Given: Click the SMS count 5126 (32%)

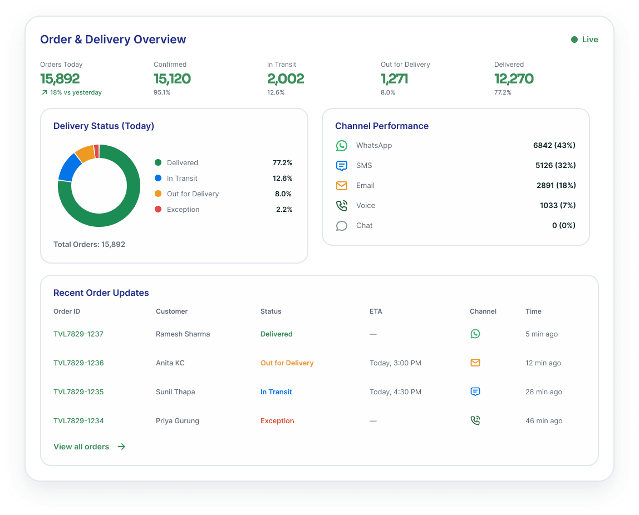Looking at the screenshot, I should click(556, 165).
